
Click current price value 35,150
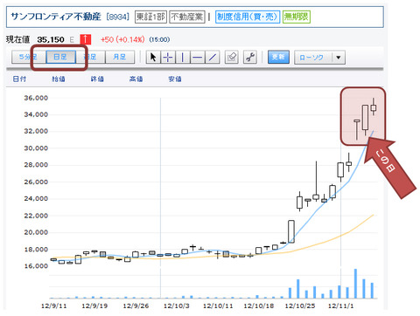(51, 39)
